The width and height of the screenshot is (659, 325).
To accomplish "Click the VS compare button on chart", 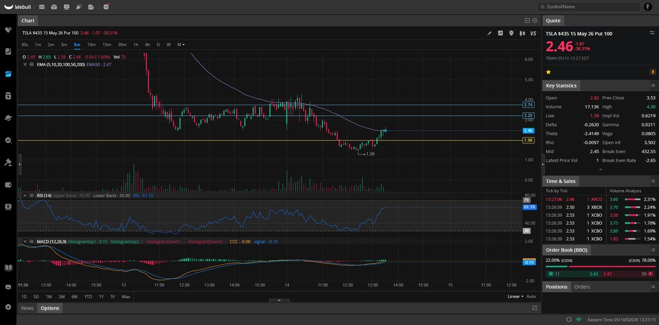I will (x=532, y=33).
